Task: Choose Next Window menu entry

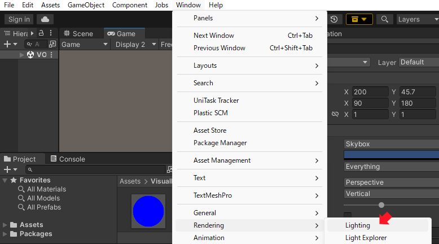Action: click(x=249, y=36)
